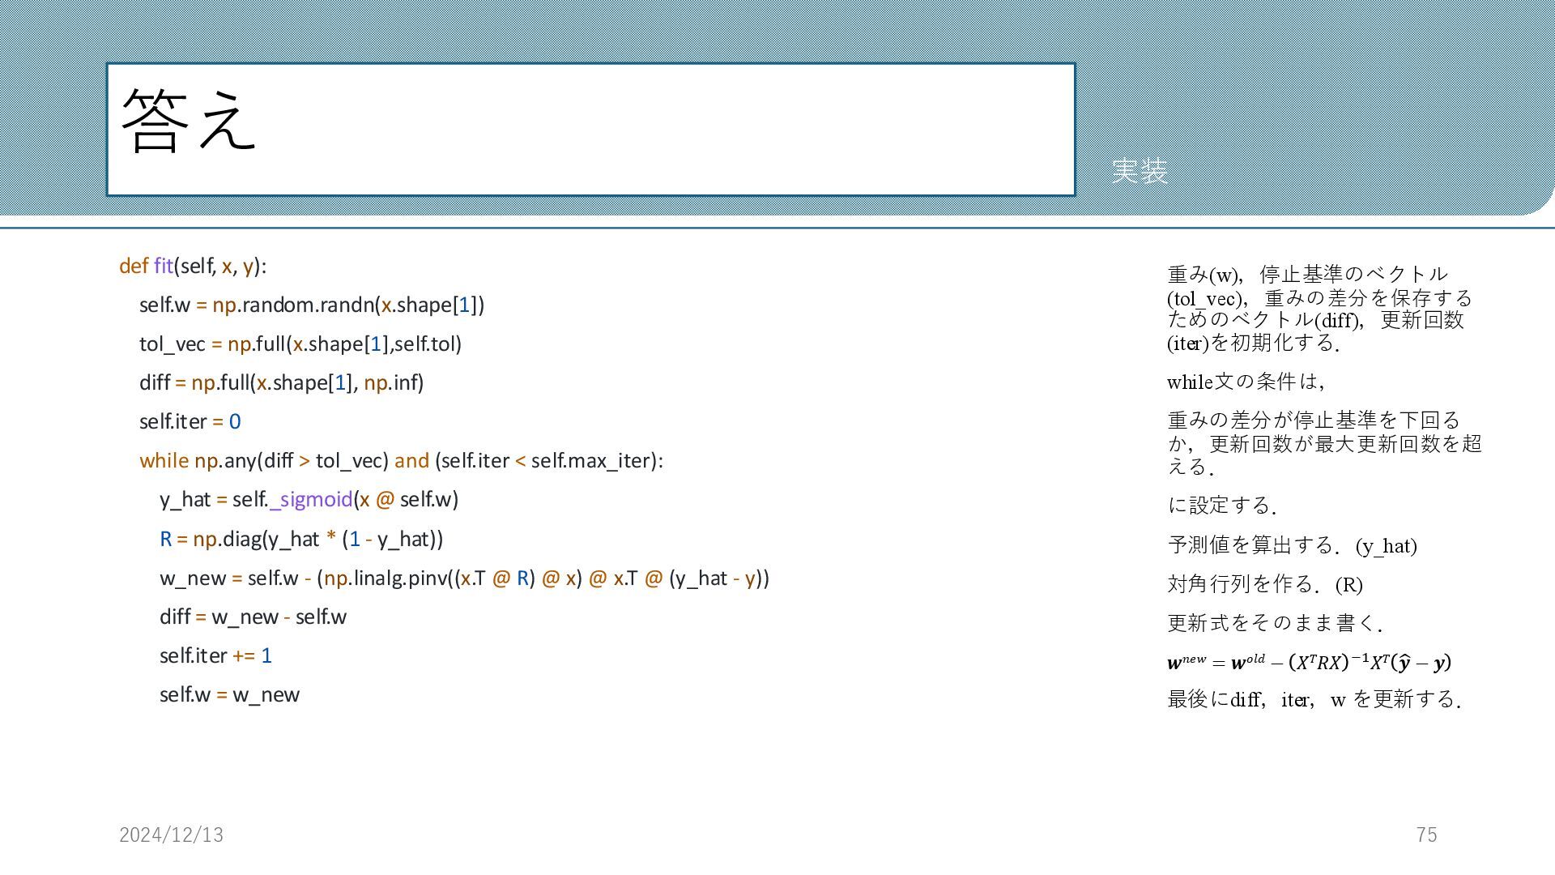Click the note に設定する

[x=1222, y=506]
